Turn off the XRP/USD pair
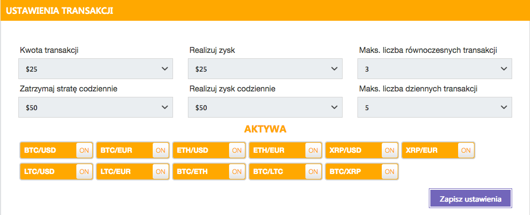 click(x=389, y=150)
